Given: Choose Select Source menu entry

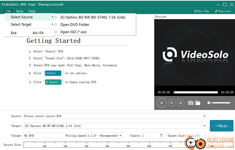Looking at the screenshot, I should pos(29,17).
